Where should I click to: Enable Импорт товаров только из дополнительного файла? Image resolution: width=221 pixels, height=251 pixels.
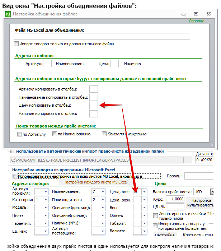16,44
